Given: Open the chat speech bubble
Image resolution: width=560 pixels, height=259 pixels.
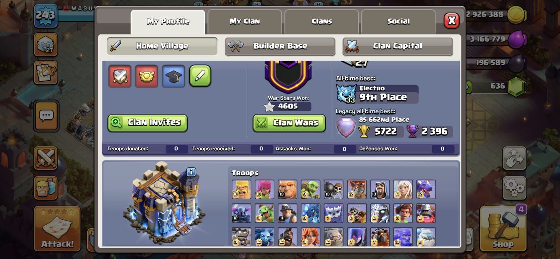Looking at the screenshot, I should pos(46,116).
